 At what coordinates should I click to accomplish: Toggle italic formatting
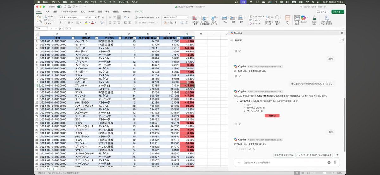[65, 23]
